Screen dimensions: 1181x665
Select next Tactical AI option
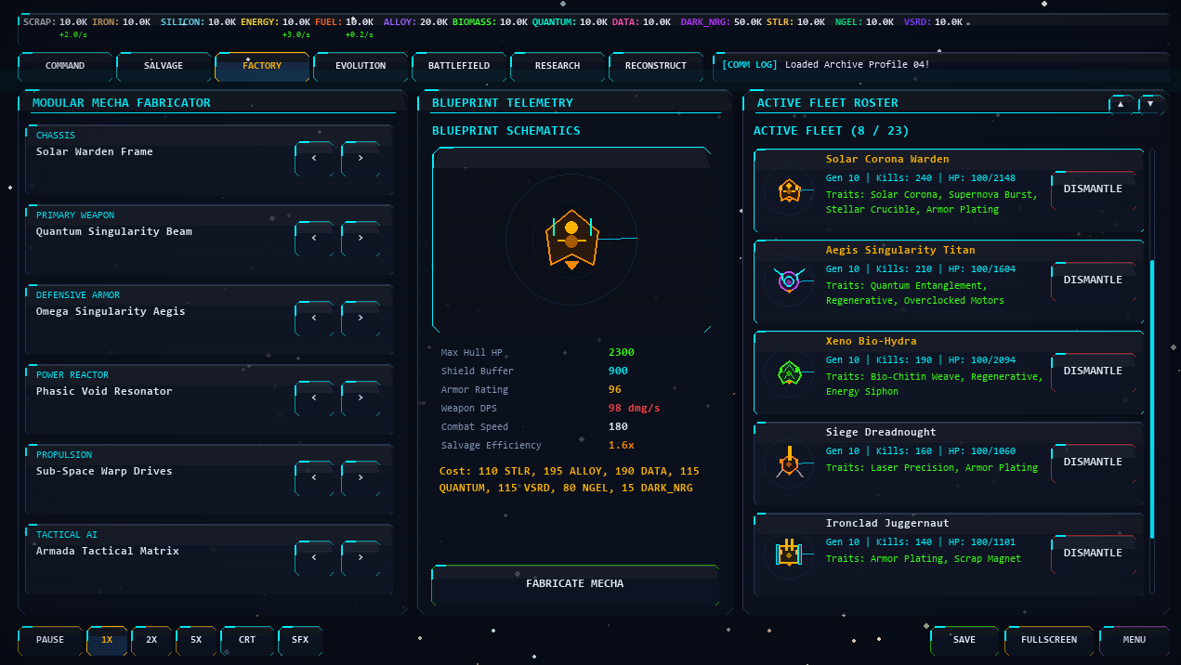click(x=361, y=558)
